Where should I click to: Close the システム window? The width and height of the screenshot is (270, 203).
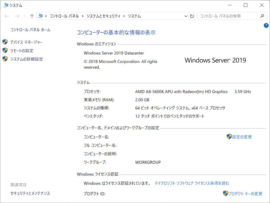(x=262, y=5)
